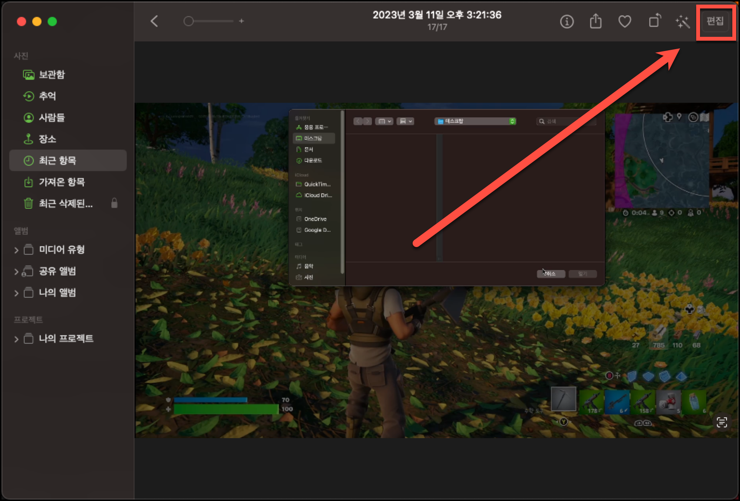740x501 pixels.
Task: Click the 편집 edit button
Action: coord(715,21)
